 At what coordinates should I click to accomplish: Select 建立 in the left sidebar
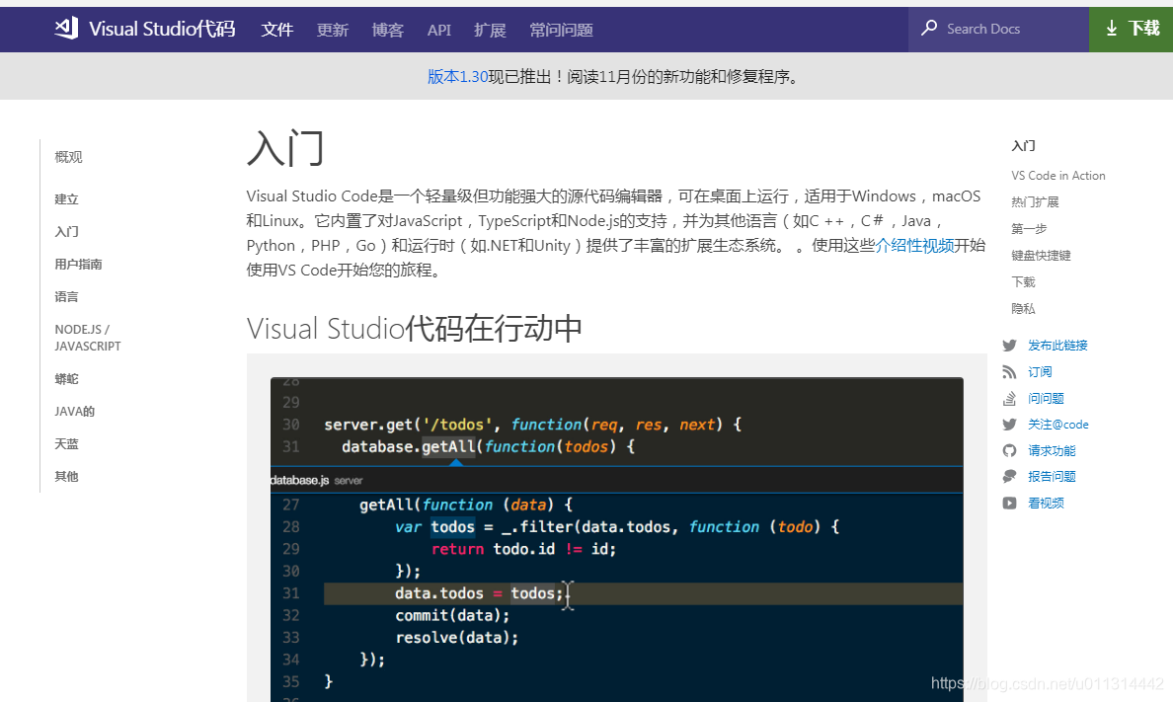click(x=66, y=199)
